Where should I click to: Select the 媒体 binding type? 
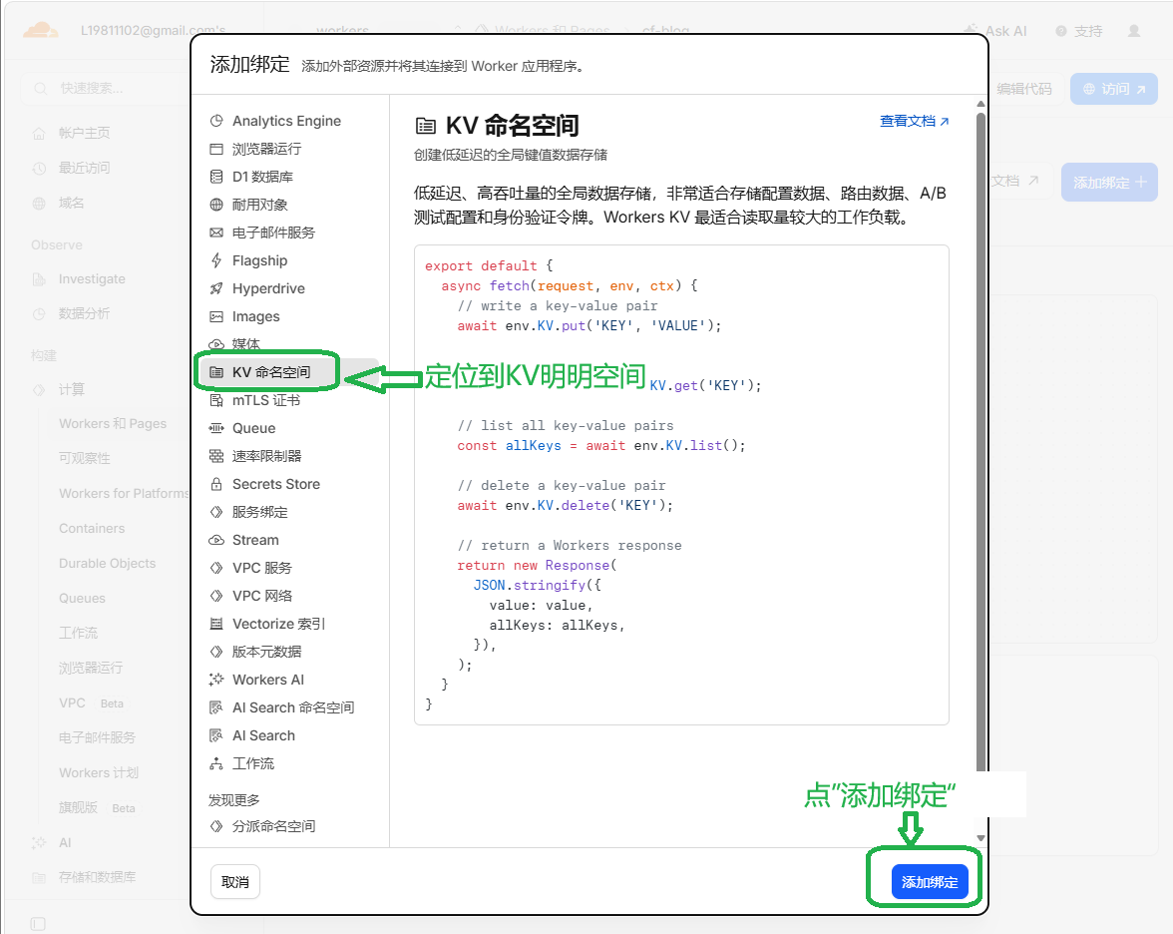pos(245,344)
